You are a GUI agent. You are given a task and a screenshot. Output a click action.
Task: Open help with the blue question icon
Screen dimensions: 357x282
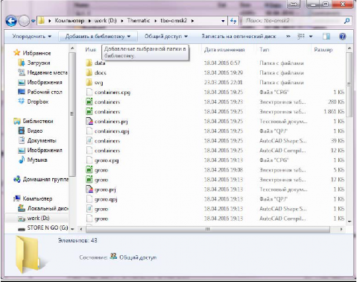342,37
